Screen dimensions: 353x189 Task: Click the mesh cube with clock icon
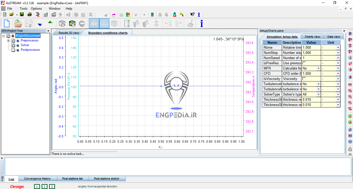[62, 23]
